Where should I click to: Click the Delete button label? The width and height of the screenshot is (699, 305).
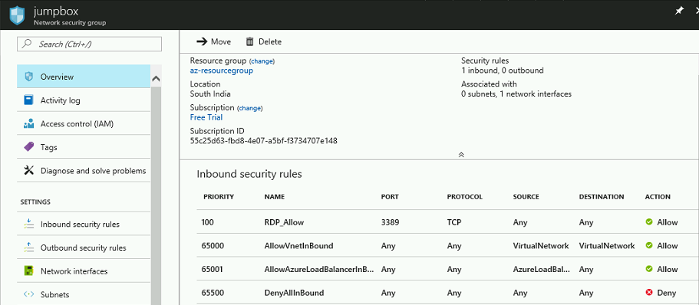pos(270,41)
